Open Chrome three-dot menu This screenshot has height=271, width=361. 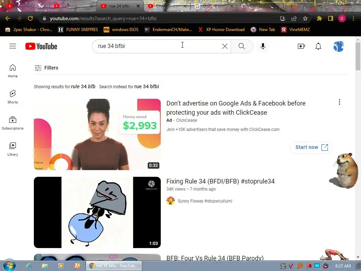[x=353, y=18]
